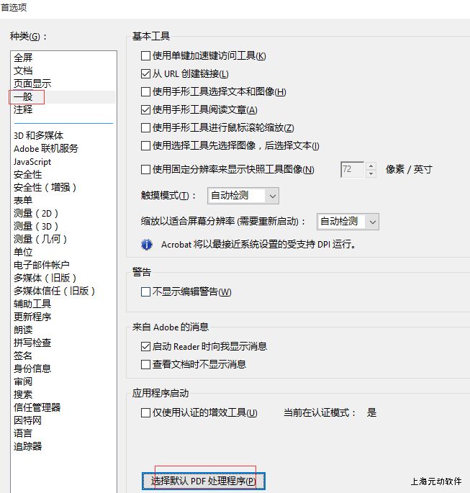Enable 查看文档时不显示消息 checkbox
The height and width of the screenshot is (493, 470).
pyautogui.click(x=146, y=365)
